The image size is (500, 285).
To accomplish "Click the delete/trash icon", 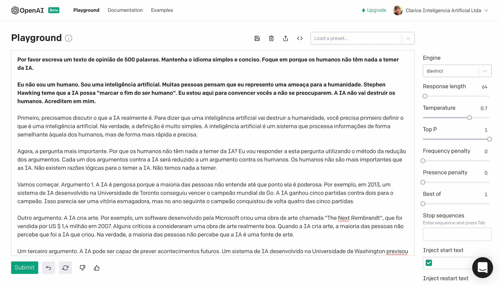I will (271, 38).
